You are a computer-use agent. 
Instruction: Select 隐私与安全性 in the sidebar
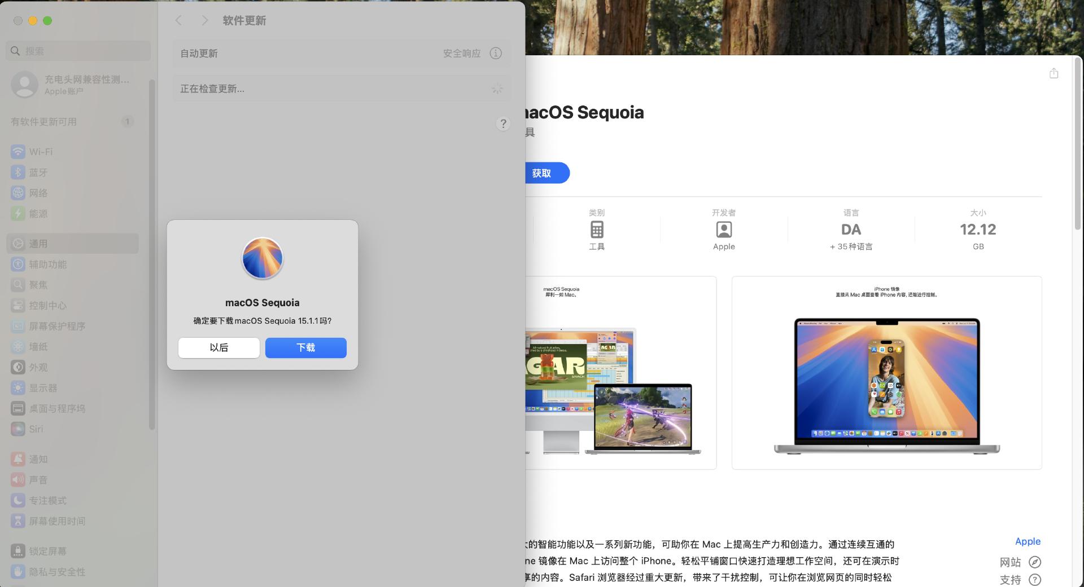pyautogui.click(x=19, y=571)
